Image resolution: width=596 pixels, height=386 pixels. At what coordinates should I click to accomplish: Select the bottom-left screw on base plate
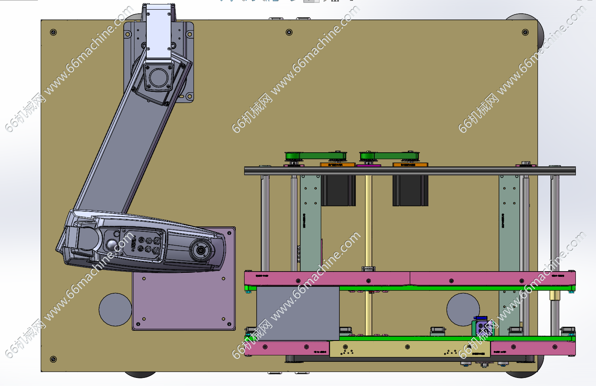[x=53, y=359]
